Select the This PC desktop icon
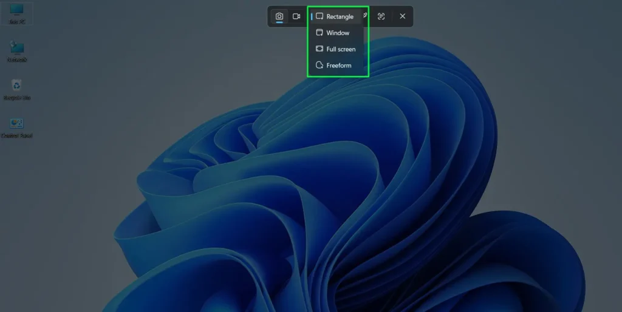 [x=16, y=13]
